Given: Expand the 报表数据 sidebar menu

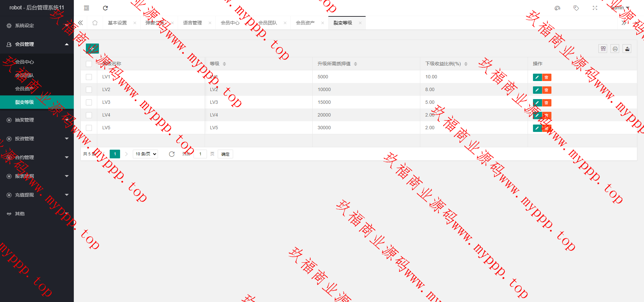Looking at the screenshot, I should pos(37,176).
